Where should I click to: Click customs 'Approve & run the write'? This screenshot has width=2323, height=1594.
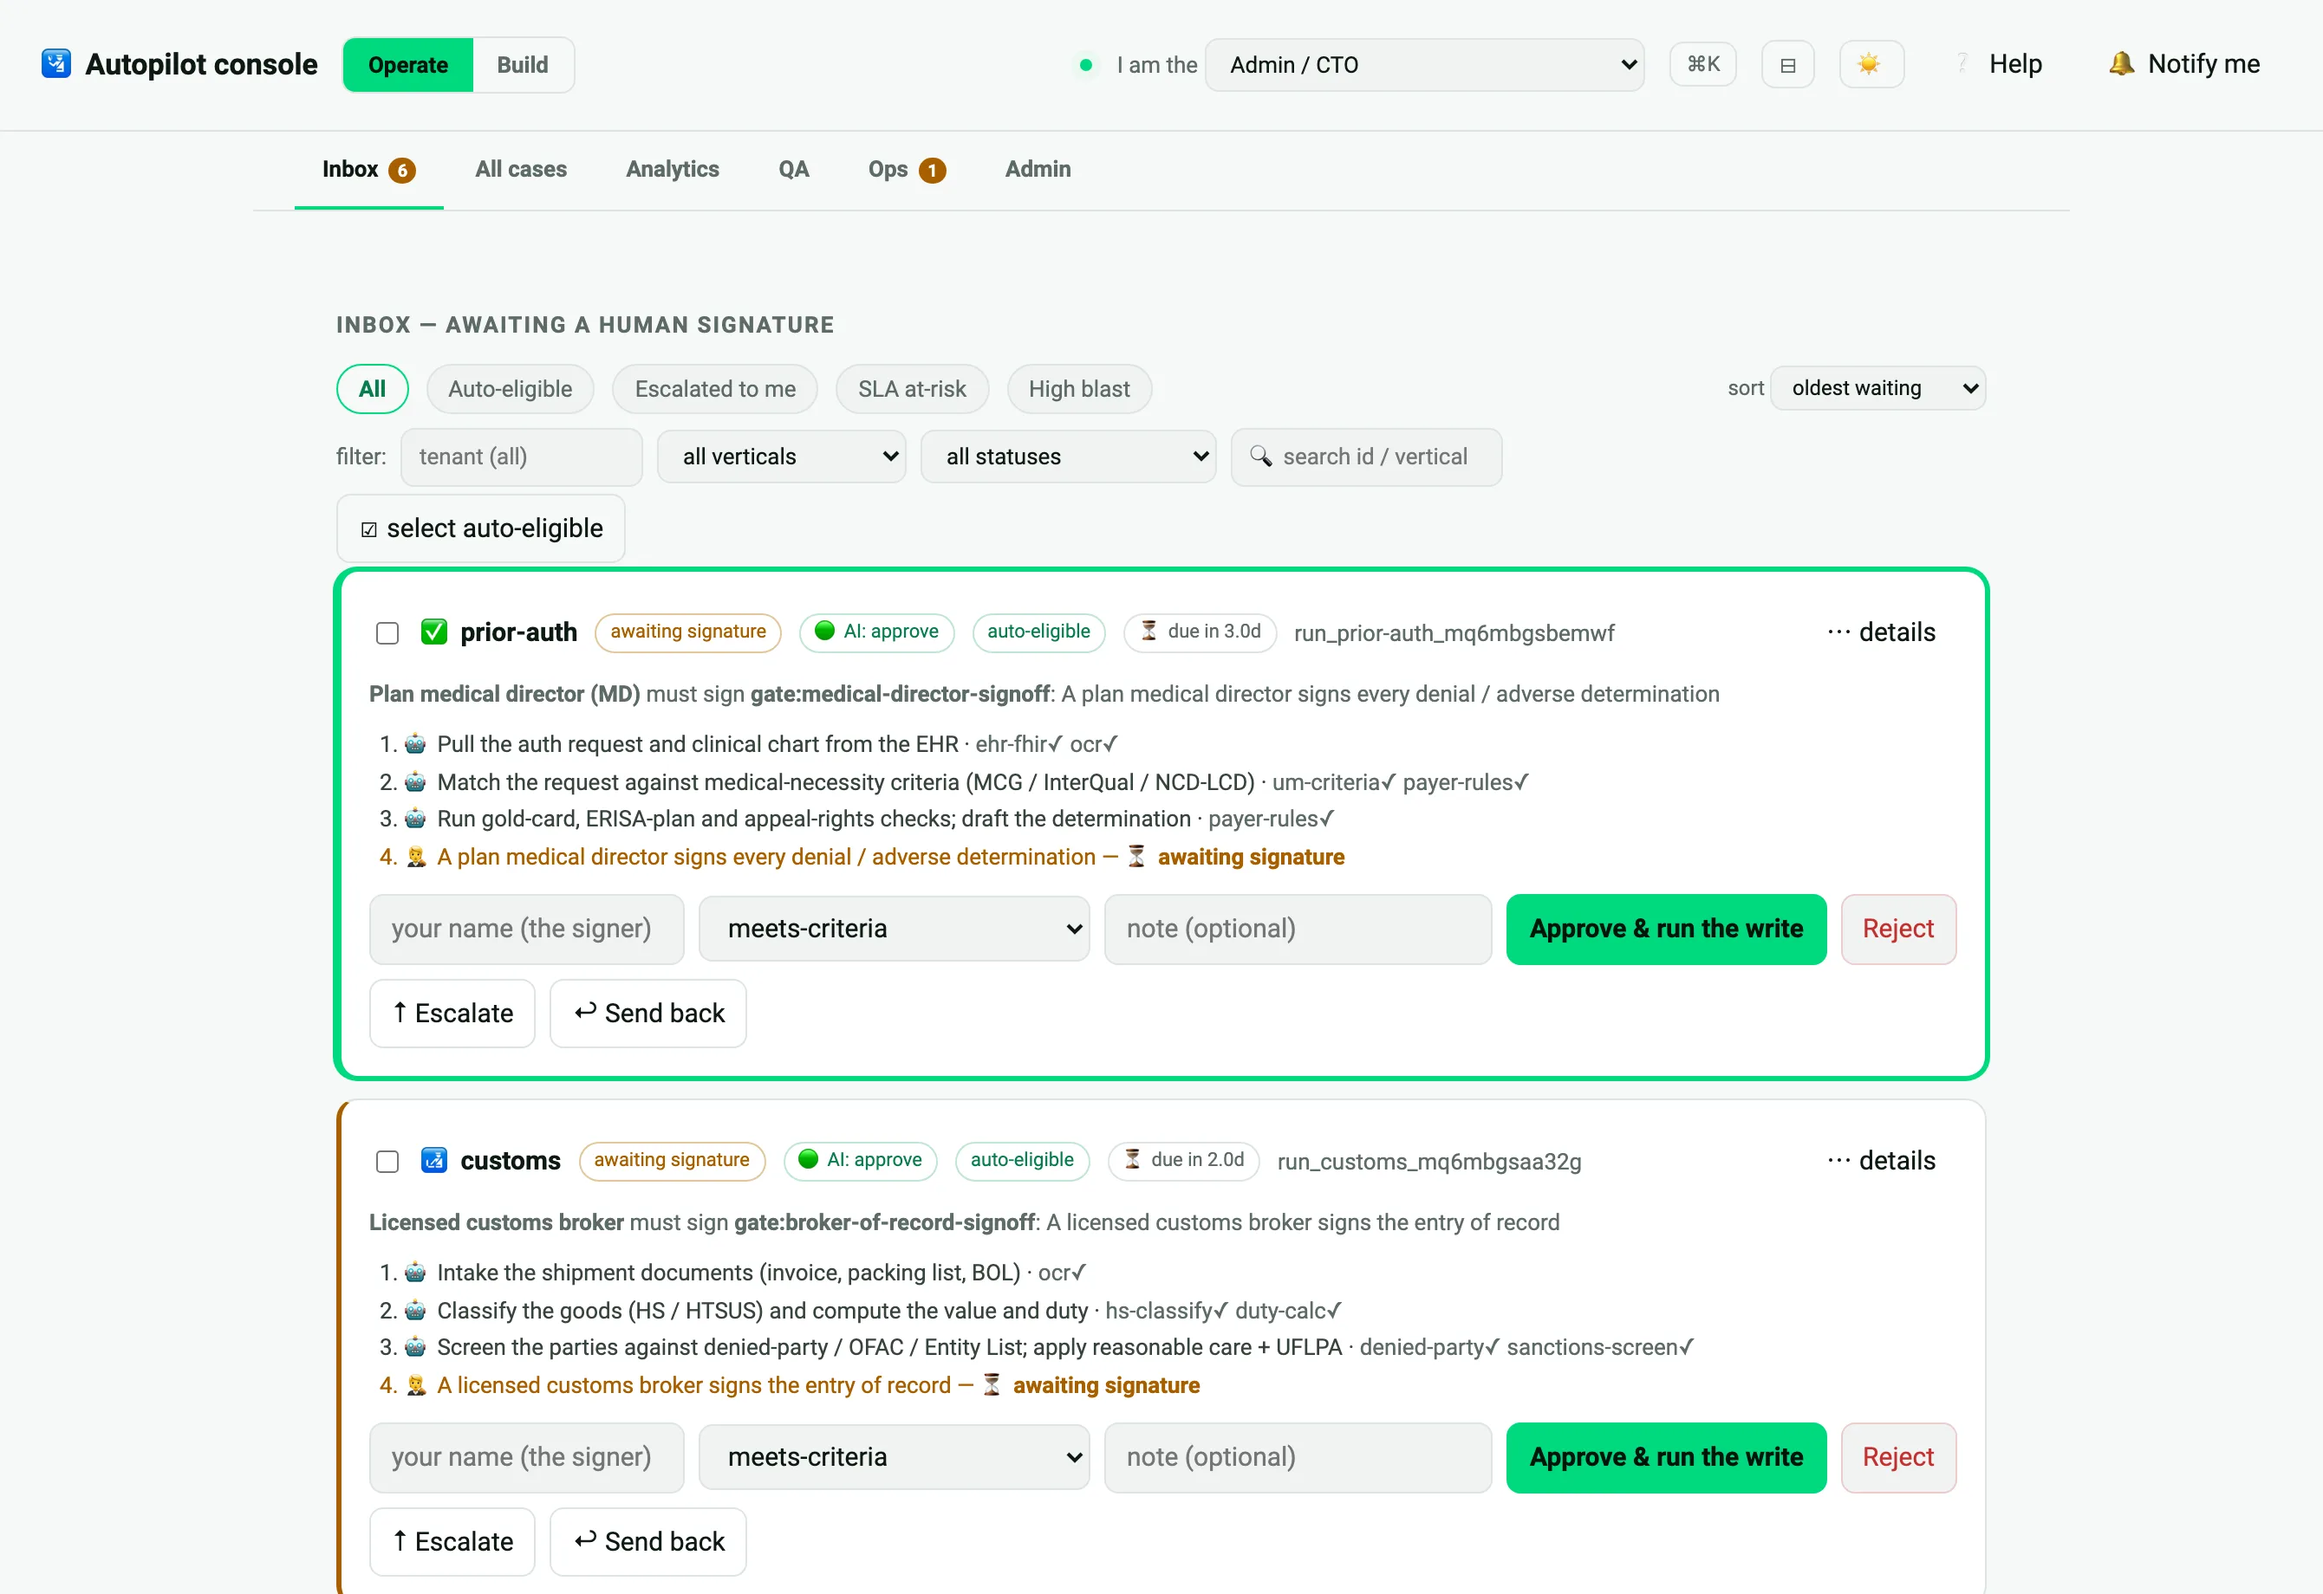click(x=1666, y=1457)
